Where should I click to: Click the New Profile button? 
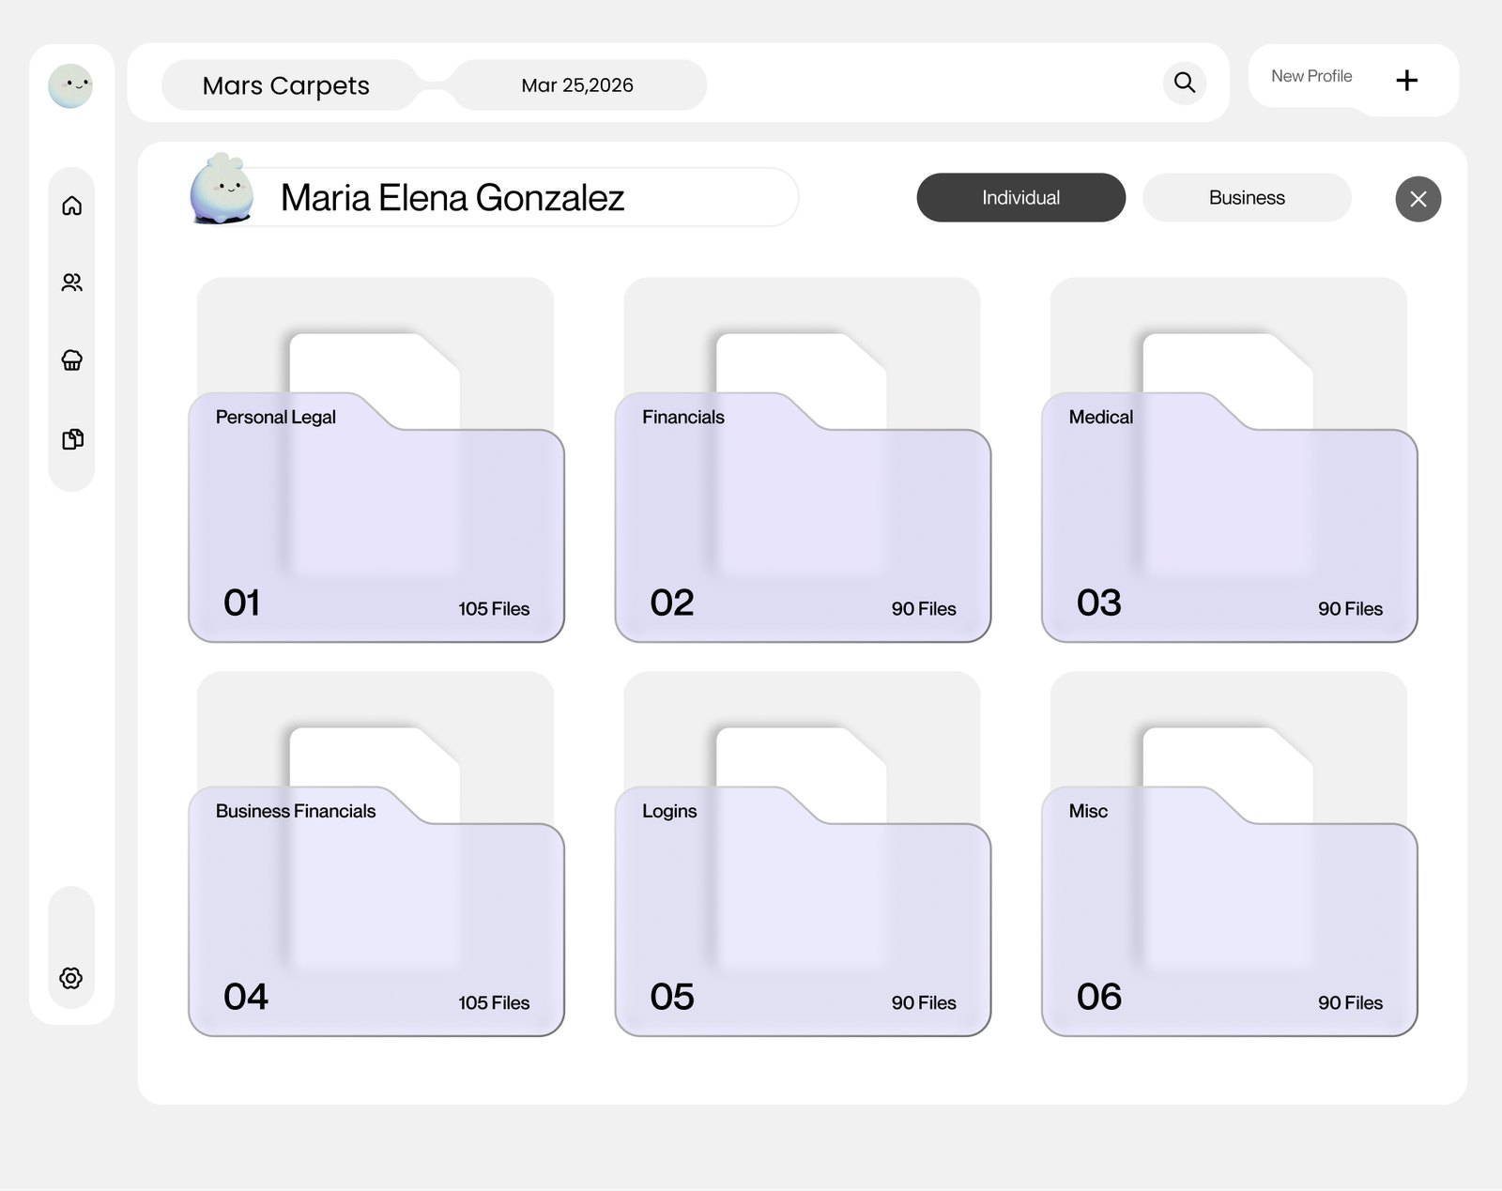1354,79
